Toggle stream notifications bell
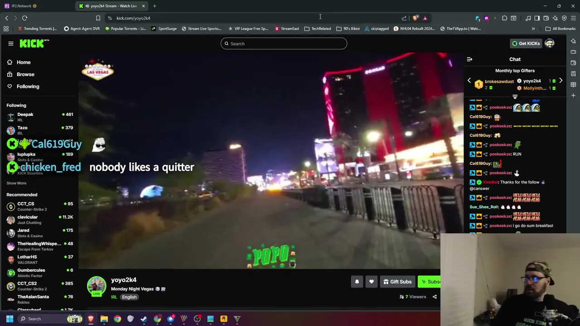580x326 pixels. (x=357, y=282)
